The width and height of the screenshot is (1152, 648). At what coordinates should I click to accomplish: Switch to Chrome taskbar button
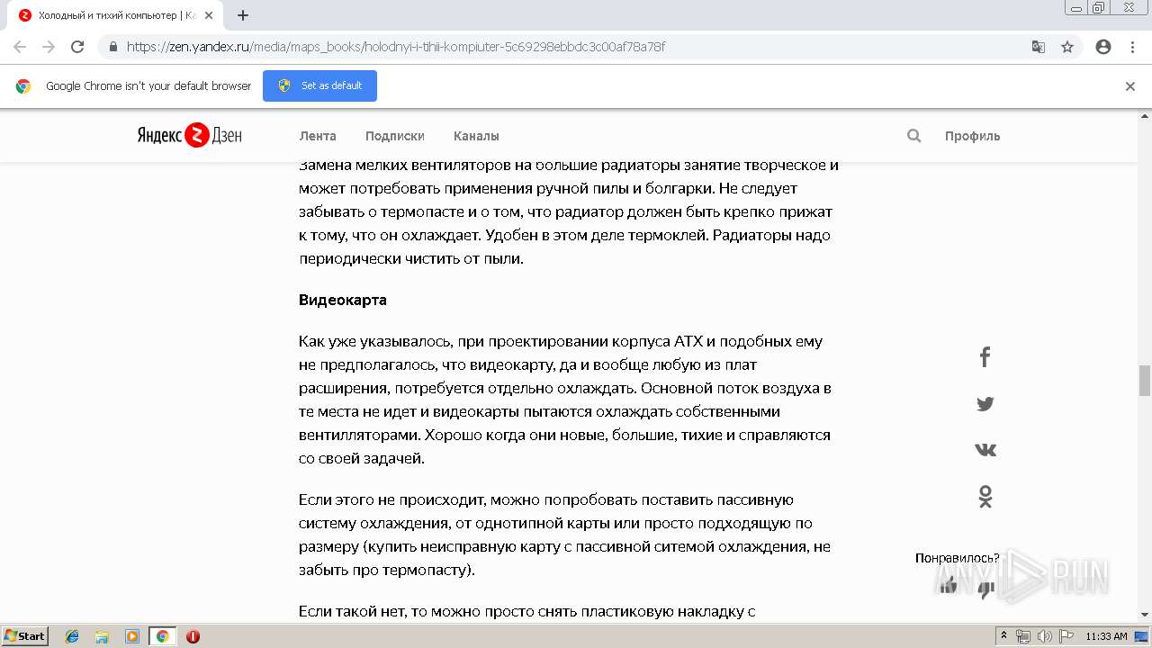(162, 635)
